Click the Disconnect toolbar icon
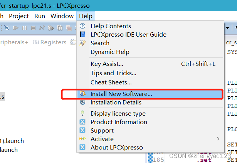 pos(42,28)
